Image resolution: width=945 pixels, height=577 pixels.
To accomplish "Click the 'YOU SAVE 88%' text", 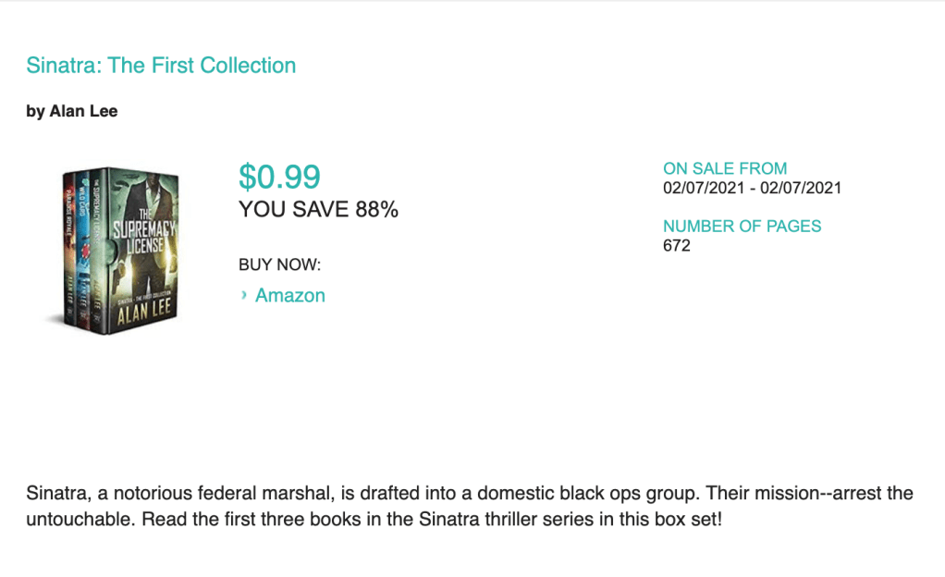I will (x=318, y=210).
